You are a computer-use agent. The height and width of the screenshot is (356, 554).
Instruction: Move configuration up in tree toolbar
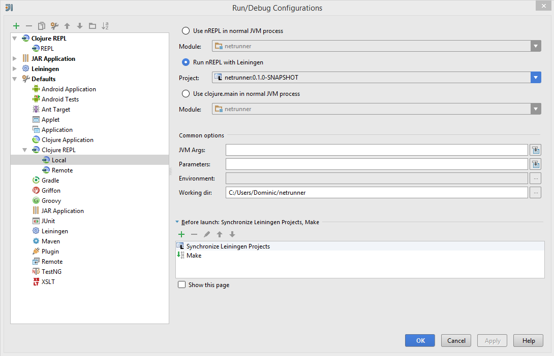67,26
